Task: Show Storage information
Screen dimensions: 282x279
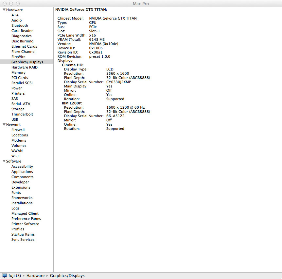Action: point(18,109)
